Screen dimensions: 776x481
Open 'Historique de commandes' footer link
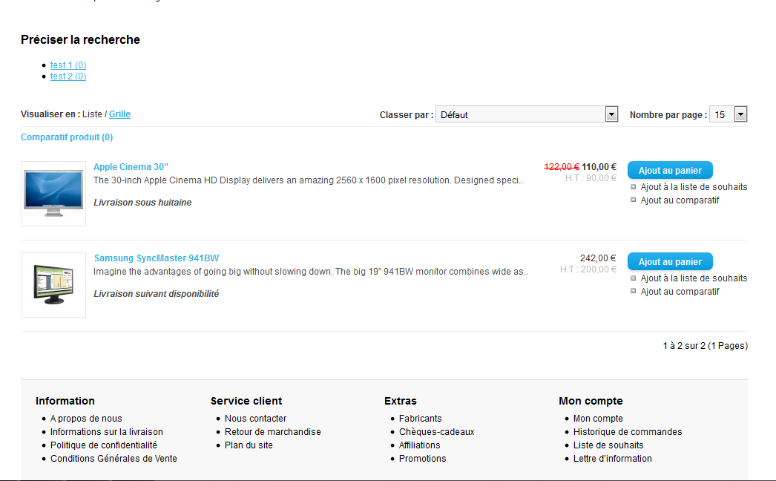(628, 432)
